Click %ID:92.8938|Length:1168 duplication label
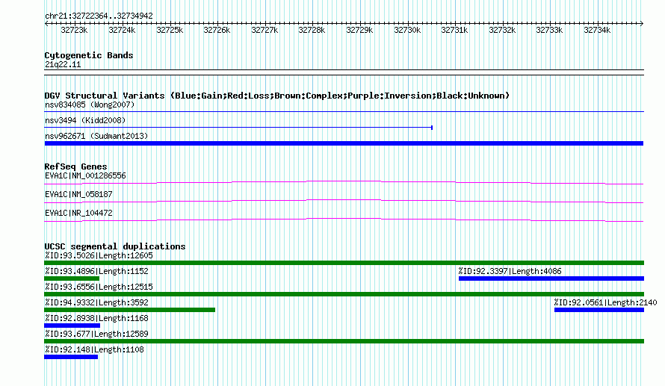Viewport: 665px width, 386px height. [x=96, y=318]
